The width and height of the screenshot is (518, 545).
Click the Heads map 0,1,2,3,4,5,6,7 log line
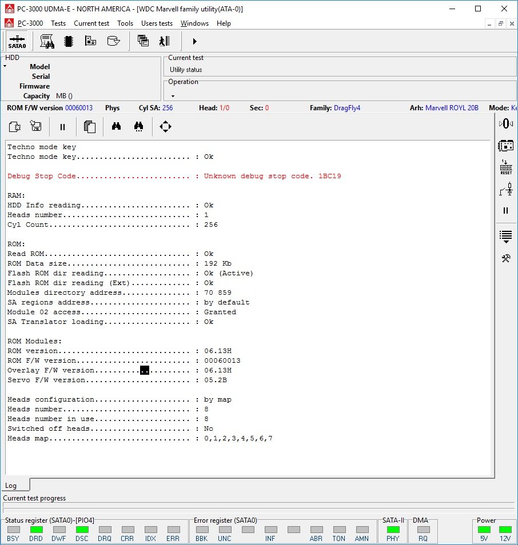[140, 438]
